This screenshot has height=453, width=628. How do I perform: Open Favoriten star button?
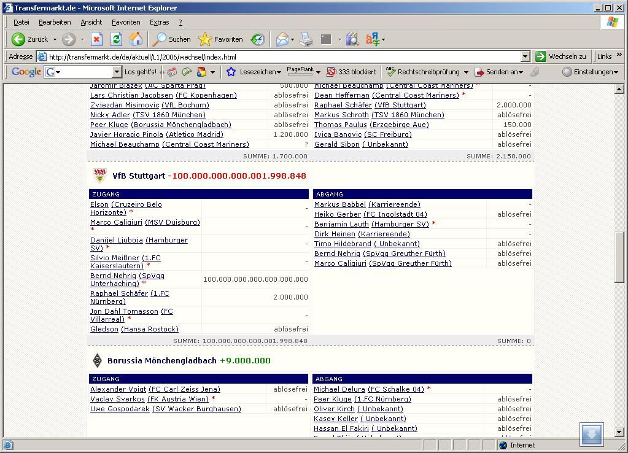pos(220,39)
